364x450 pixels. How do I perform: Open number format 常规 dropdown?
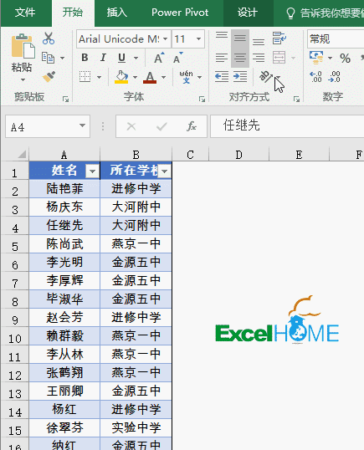(336, 38)
